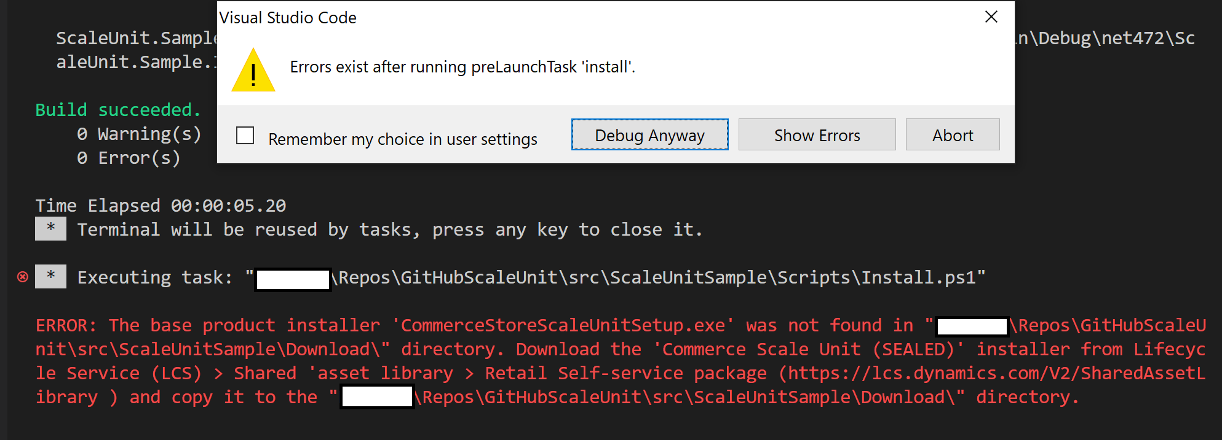The image size is (1222, 440).
Task: Click the red error circle beside Executing task
Action: (x=23, y=277)
